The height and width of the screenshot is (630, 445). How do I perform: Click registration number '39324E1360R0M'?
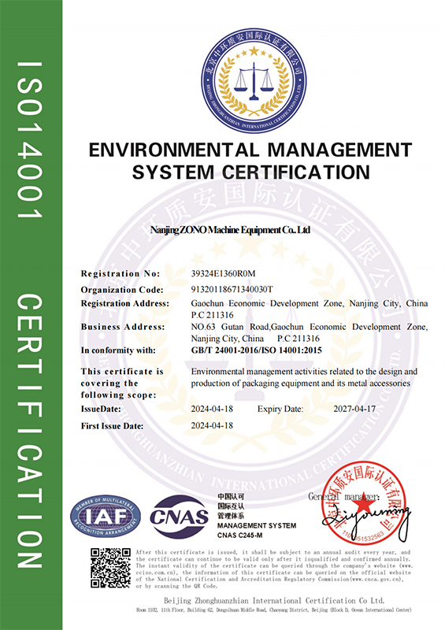pyautogui.click(x=223, y=273)
